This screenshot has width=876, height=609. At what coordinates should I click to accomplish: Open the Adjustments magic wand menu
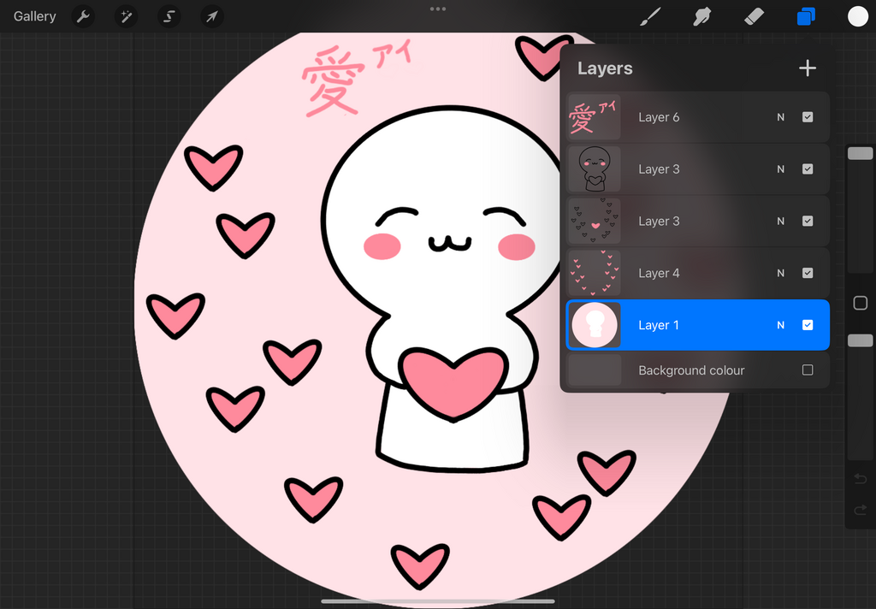[127, 16]
